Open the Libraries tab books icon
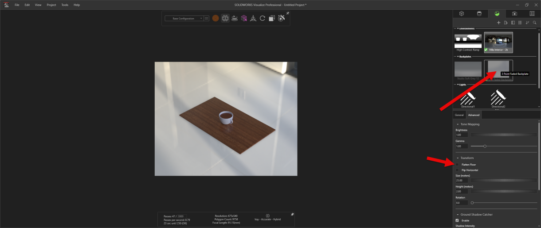541x228 pixels. (x=532, y=14)
